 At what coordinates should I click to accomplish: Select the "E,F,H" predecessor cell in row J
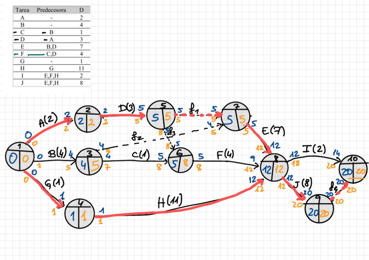[x=51, y=83]
